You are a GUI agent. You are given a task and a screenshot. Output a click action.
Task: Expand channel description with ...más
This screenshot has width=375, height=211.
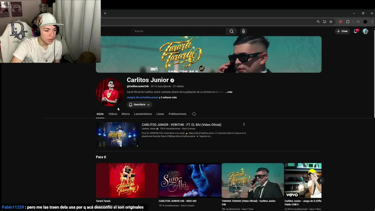pyautogui.click(x=229, y=92)
